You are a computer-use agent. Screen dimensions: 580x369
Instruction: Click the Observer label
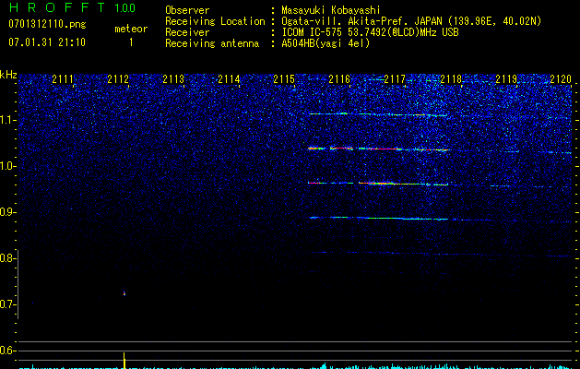click(187, 10)
